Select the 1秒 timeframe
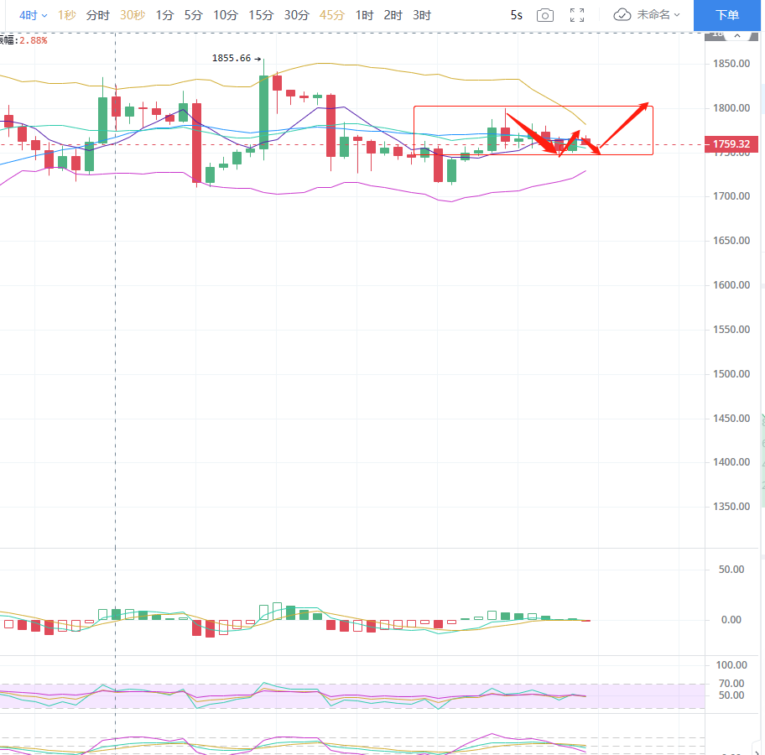Image resolution: width=765 pixels, height=755 pixels. point(67,16)
